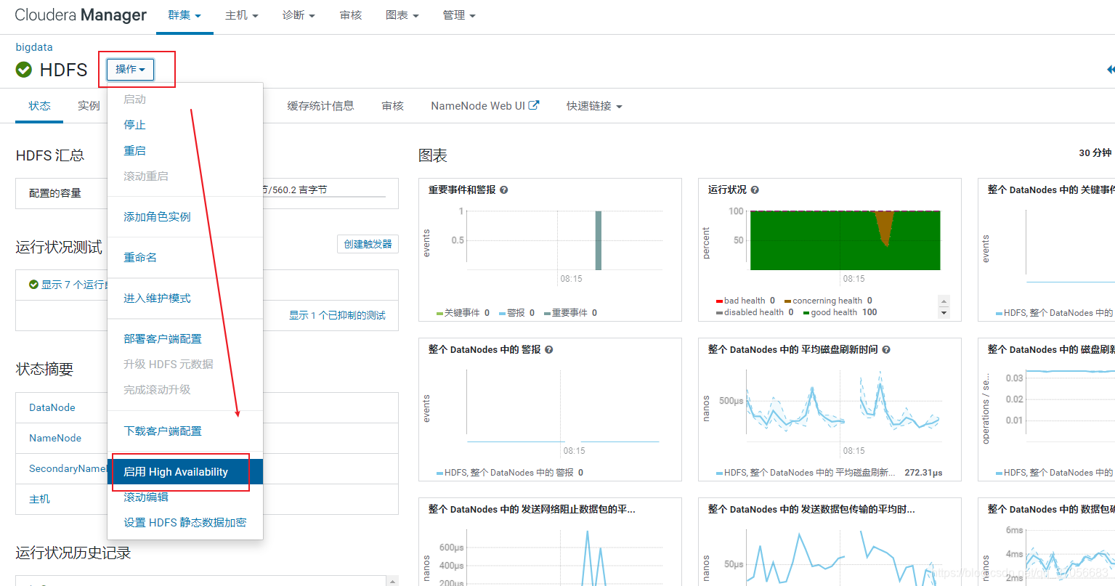Click the 关键事件 legend entry
Viewport: 1115px width, 586px height.
pyautogui.click(x=463, y=313)
